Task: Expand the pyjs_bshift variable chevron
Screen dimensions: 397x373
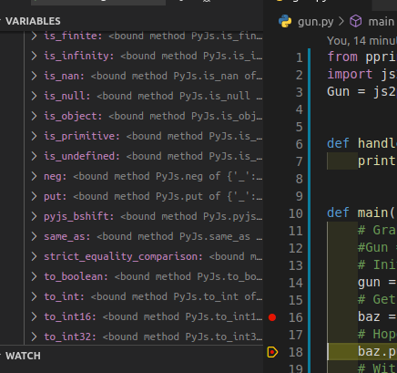Action: point(34,216)
